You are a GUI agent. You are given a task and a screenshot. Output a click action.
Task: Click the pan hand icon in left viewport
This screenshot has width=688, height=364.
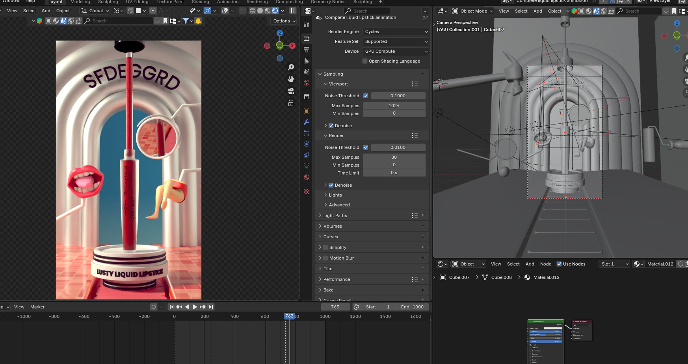[291, 79]
